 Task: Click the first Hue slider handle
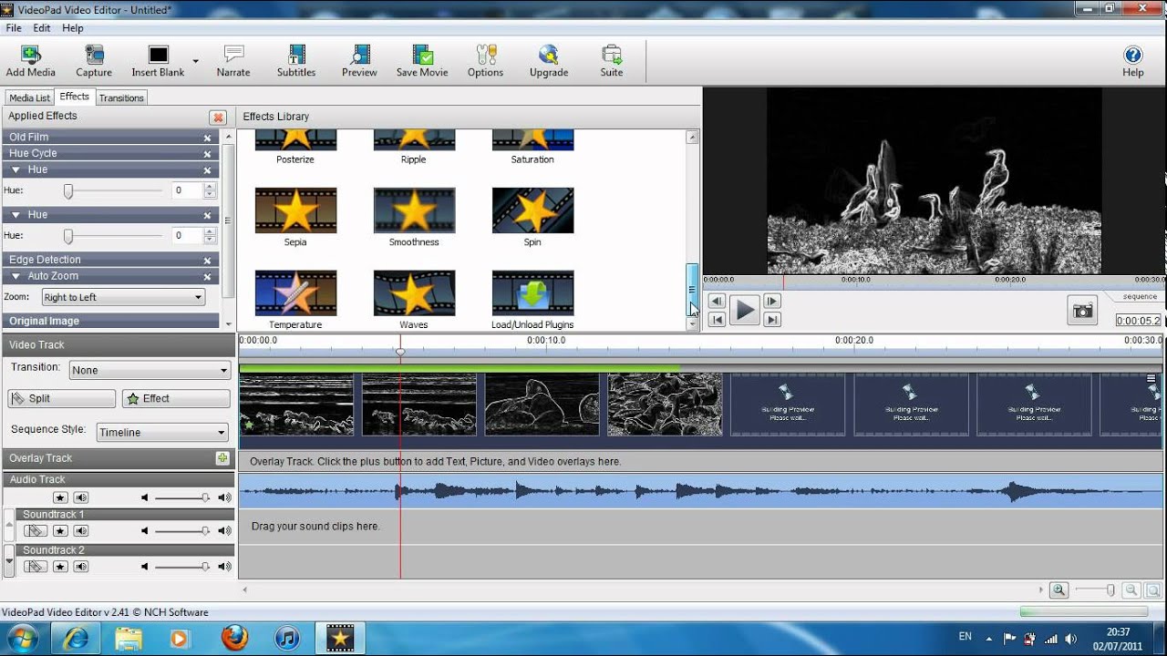tap(68, 190)
